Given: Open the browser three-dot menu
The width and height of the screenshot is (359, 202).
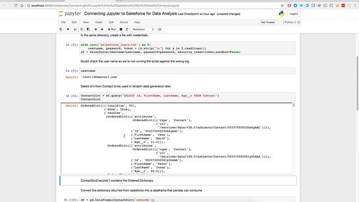Looking at the screenshot, I should [355, 6].
